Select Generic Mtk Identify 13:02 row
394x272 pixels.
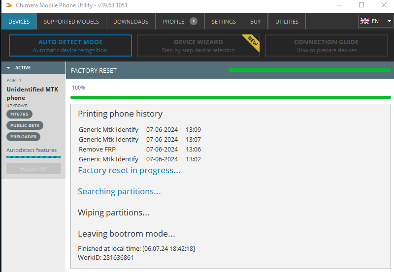(x=140, y=159)
